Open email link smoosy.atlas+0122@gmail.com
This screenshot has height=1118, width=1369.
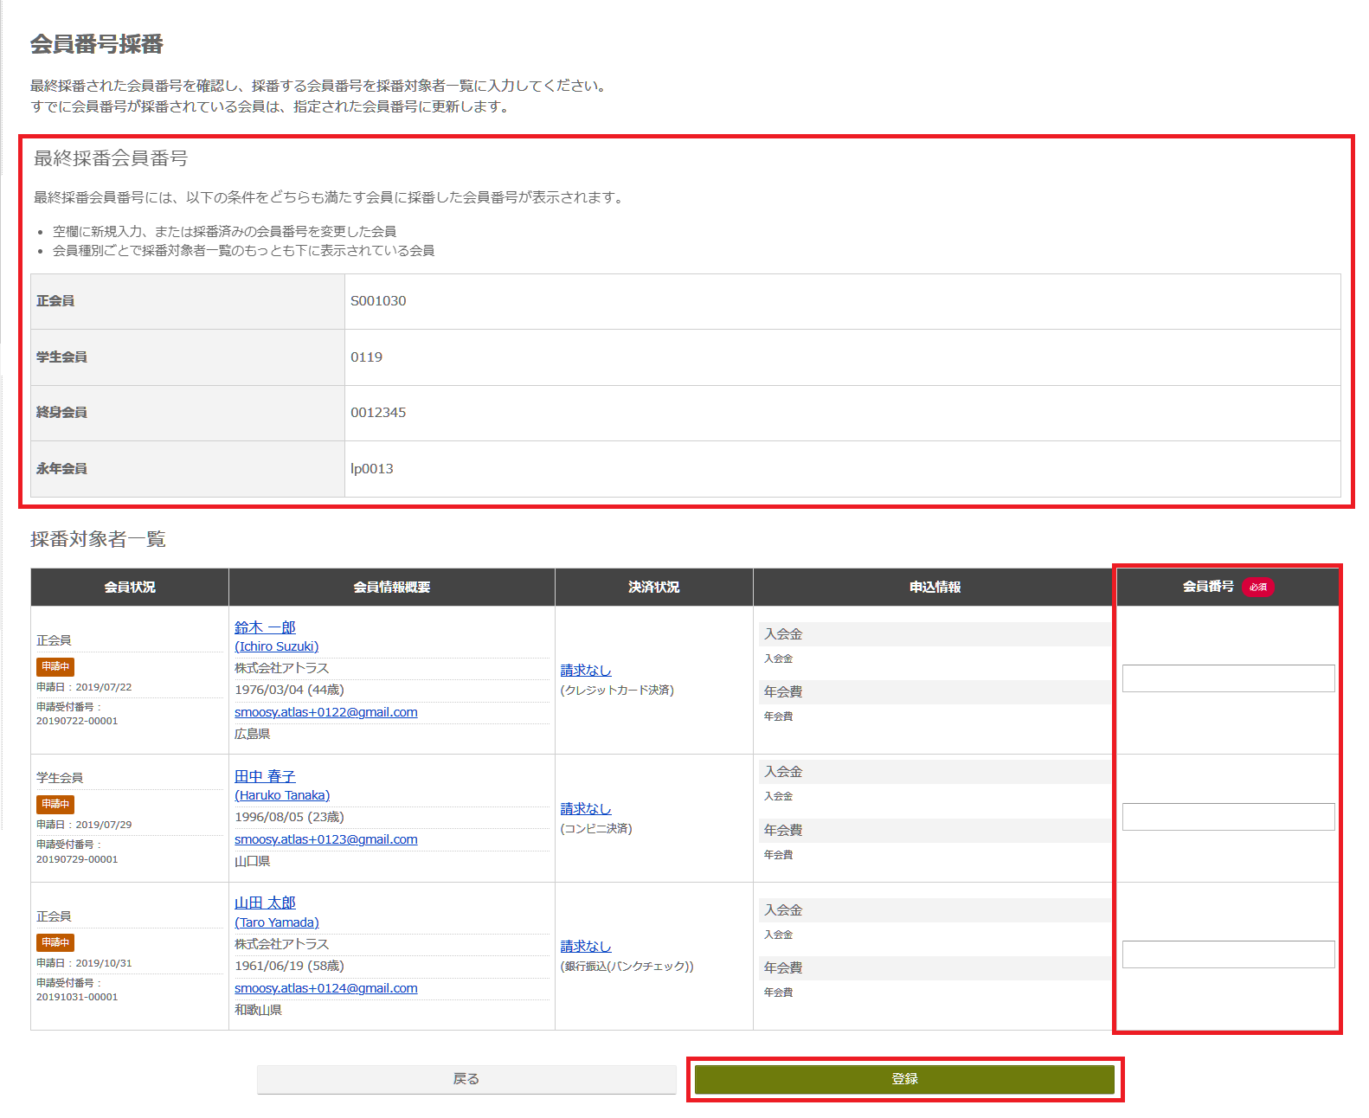tap(325, 712)
